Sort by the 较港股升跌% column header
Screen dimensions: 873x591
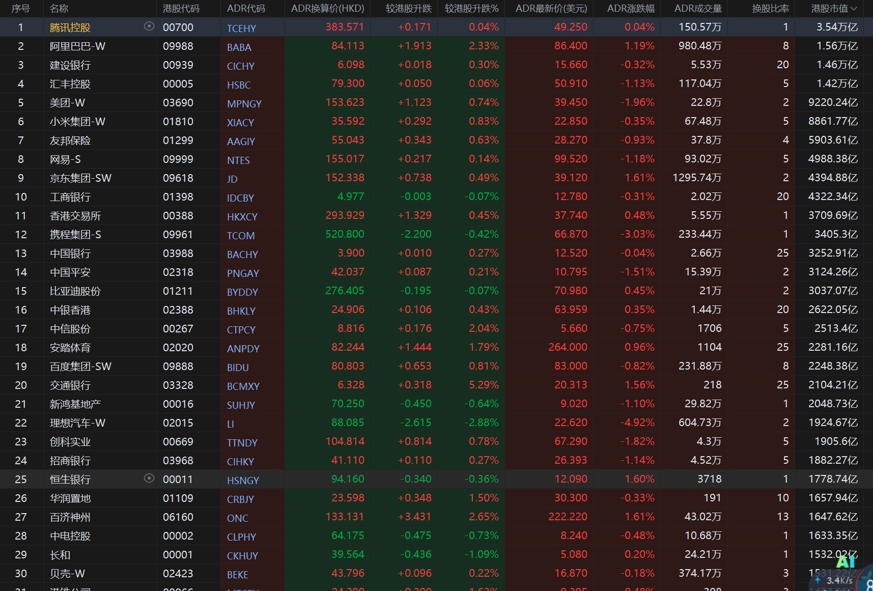[472, 9]
